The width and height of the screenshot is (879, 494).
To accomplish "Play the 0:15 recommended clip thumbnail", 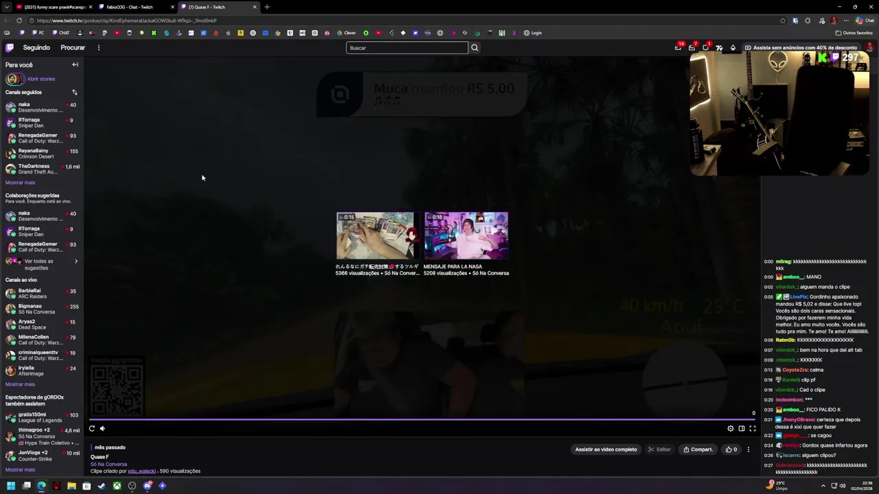I will coord(378,235).
